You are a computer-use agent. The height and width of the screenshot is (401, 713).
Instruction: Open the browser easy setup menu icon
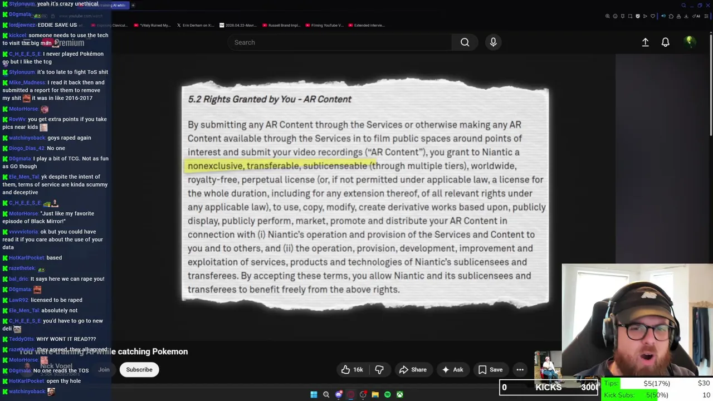point(706,16)
